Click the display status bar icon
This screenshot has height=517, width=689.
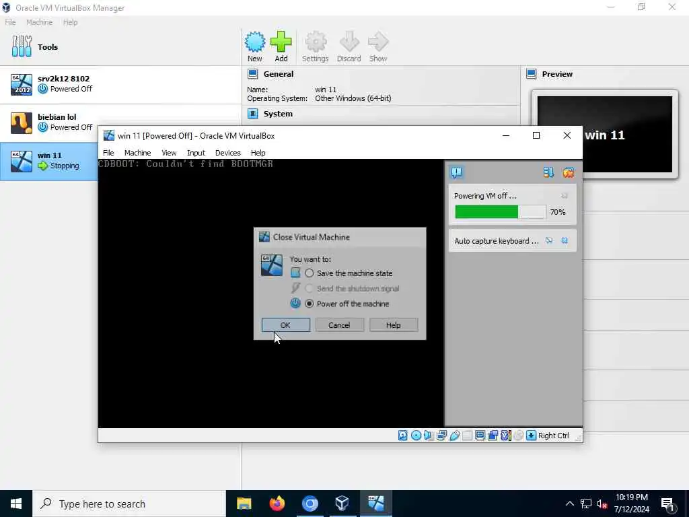pyautogui.click(x=480, y=436)
